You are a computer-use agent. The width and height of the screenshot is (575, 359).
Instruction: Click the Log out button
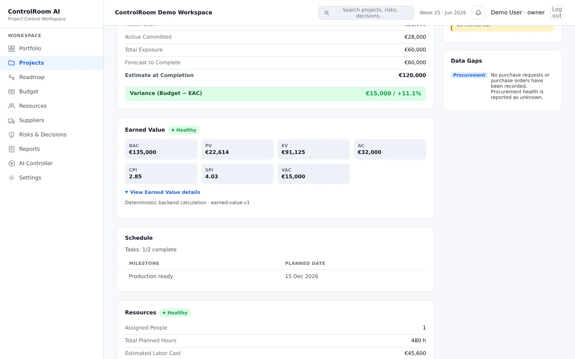point(557,13)
